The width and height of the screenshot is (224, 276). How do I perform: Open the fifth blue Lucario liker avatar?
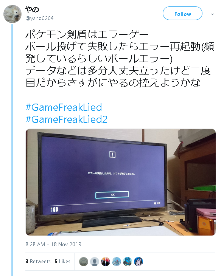pos(128,262)
